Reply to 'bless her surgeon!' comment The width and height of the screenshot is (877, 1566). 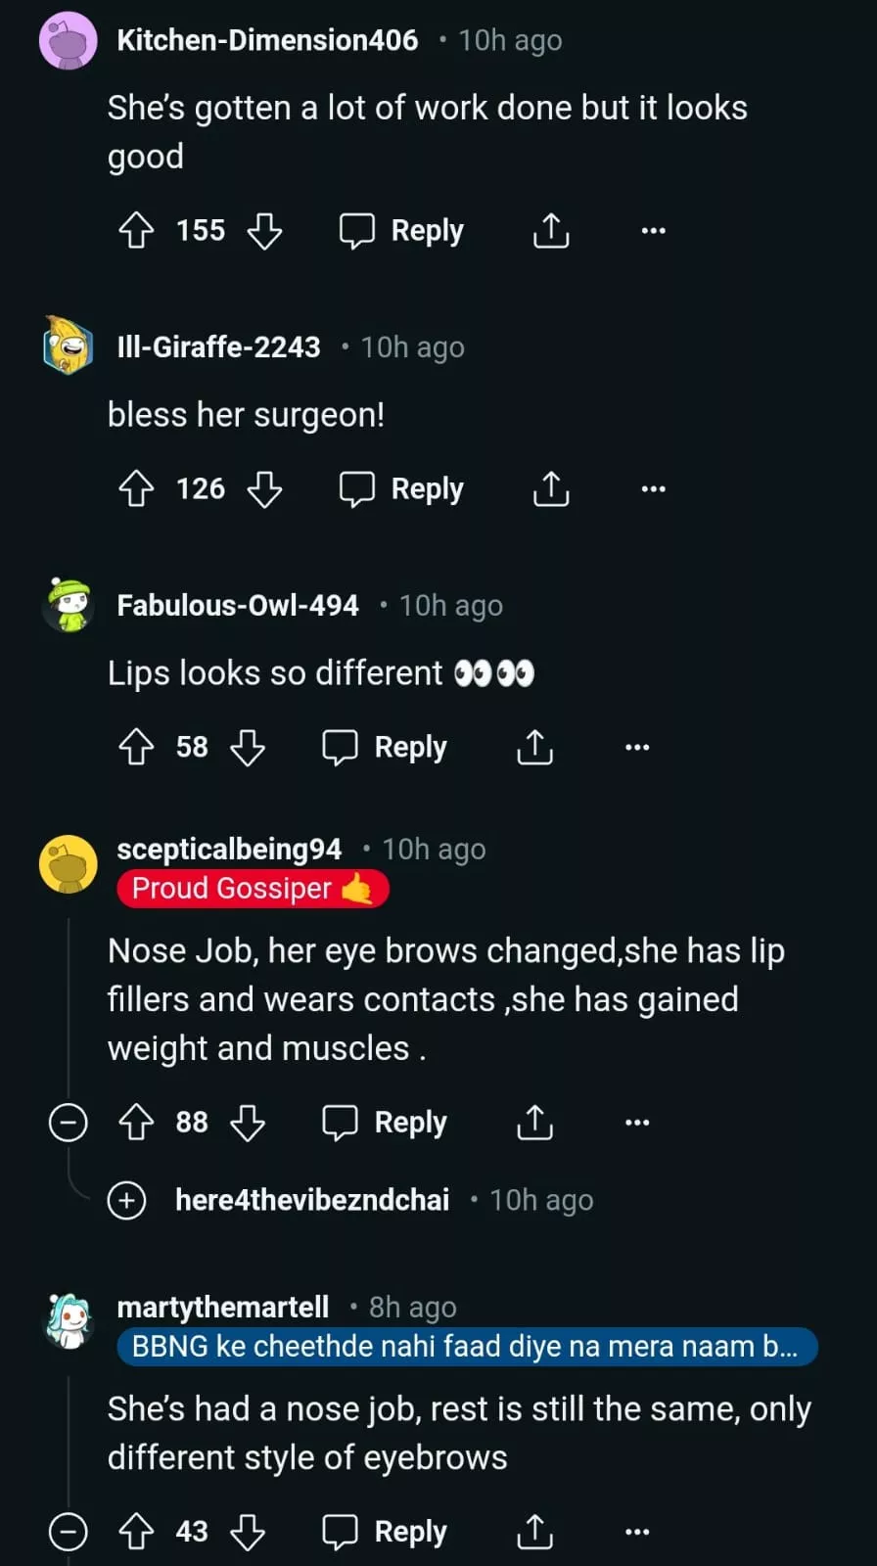pyautogui.click(x=401, y=489)
